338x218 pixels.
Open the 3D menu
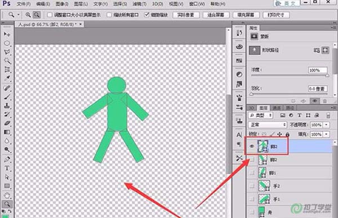click(x=157, y=4)
